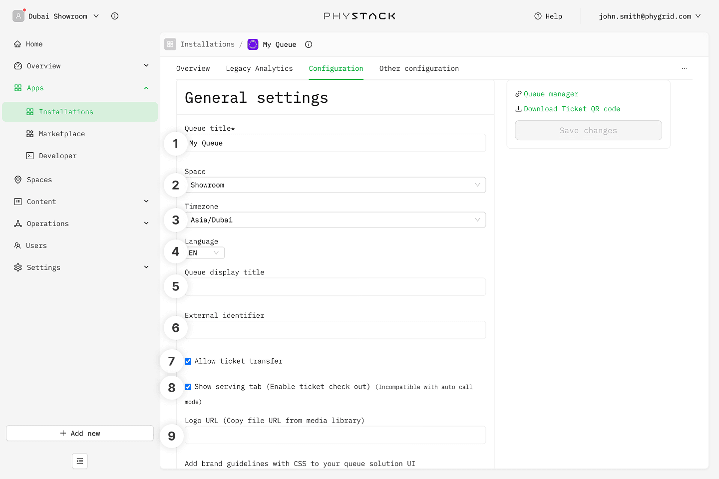Open the three-dot more options menu

(x=684, y=68)
